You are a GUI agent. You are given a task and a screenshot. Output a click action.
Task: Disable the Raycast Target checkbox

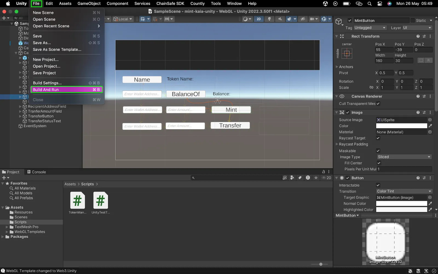click(378, 138)
